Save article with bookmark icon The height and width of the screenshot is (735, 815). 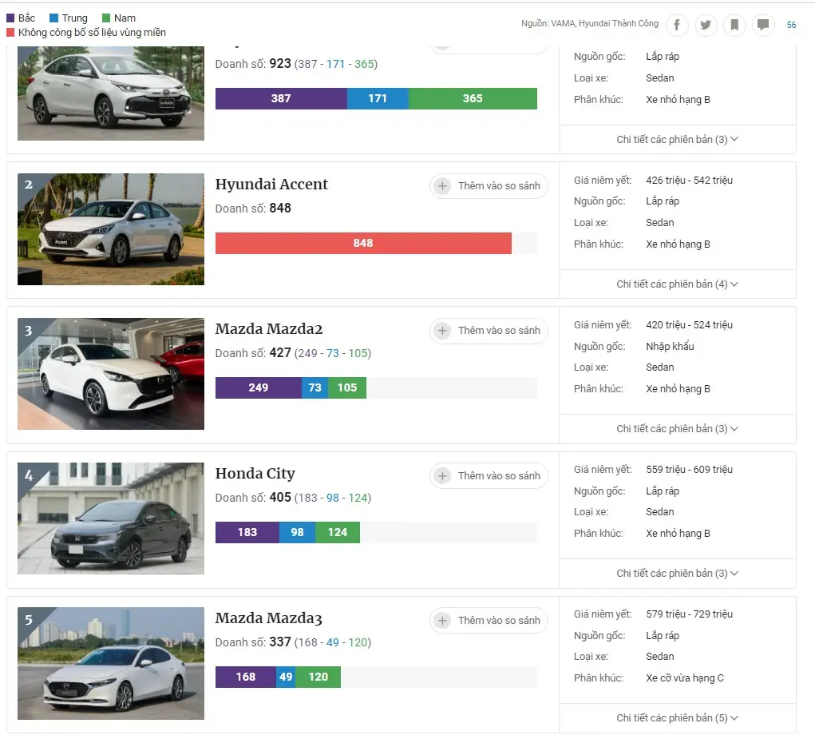734,25
